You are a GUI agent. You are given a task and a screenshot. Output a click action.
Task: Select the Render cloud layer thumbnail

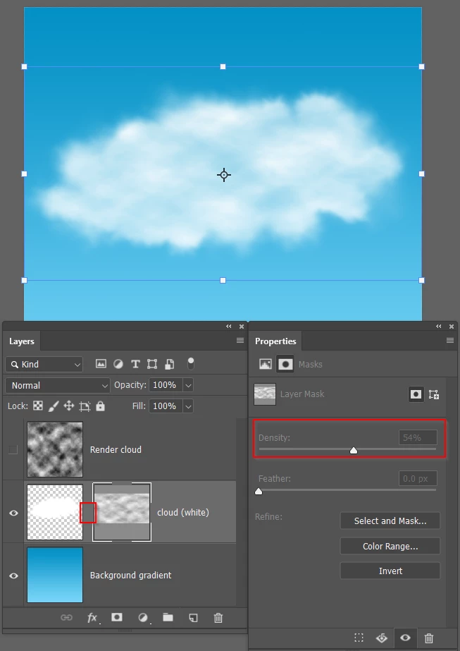[x=55, y=449]
